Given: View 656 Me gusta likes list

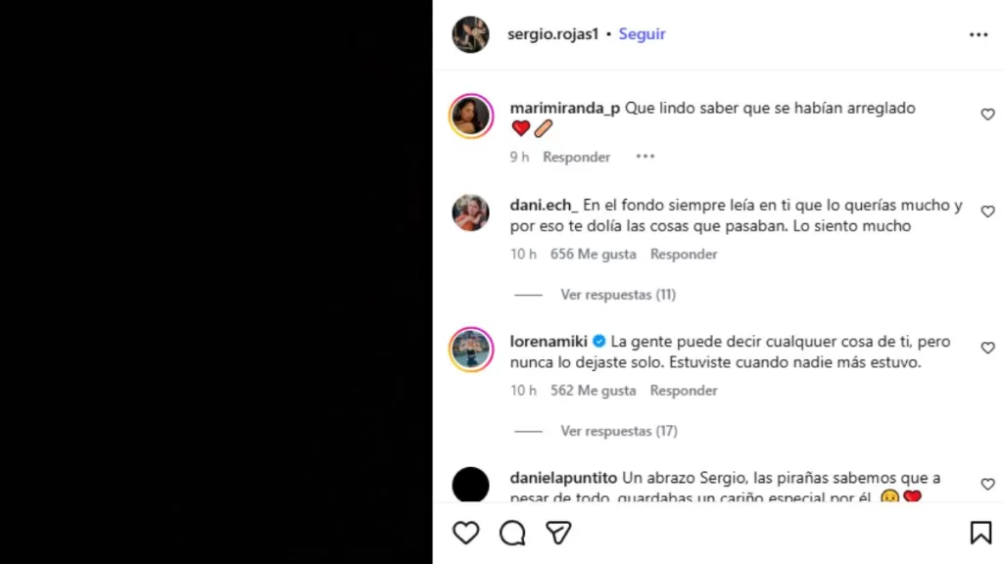Looking at the screenshot, I should pyautogui.click(x=593, y=254).
